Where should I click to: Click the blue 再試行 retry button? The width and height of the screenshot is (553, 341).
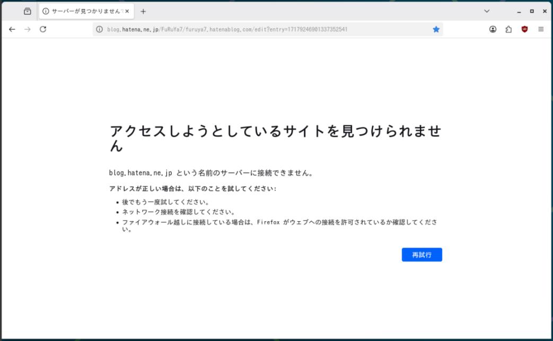pyautogui.click(x=422, y=255)
